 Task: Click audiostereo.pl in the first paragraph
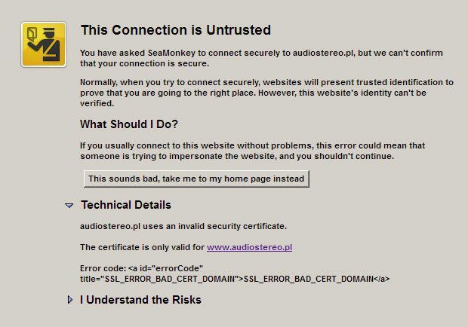click(x=322, y=53)
